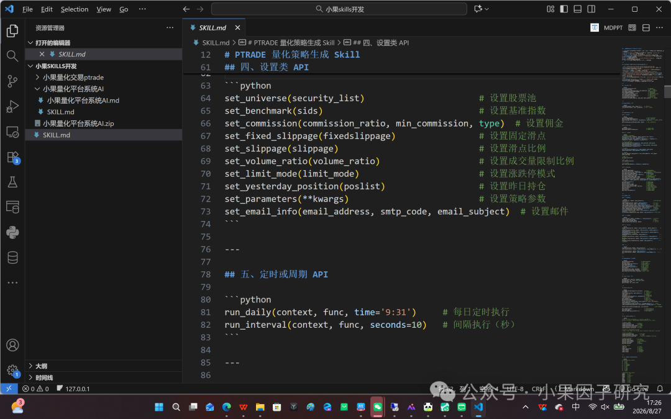
Task: Open the Go menu
Action: [x=124, y=9]
